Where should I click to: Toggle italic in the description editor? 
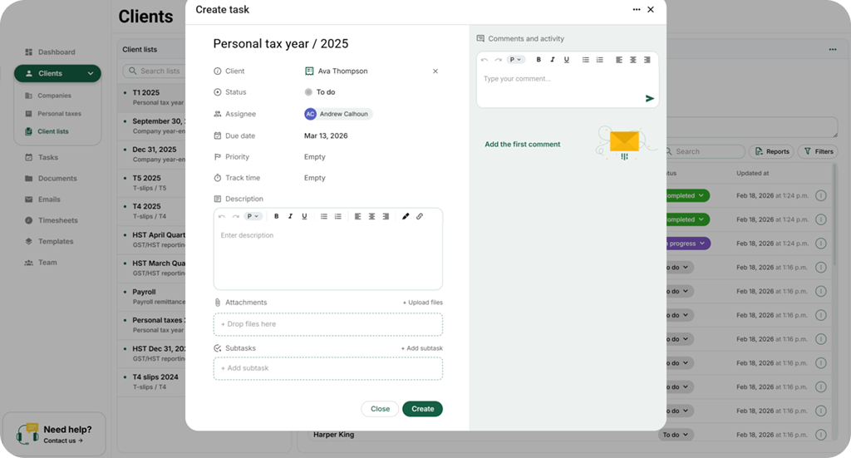coord(290,216)
